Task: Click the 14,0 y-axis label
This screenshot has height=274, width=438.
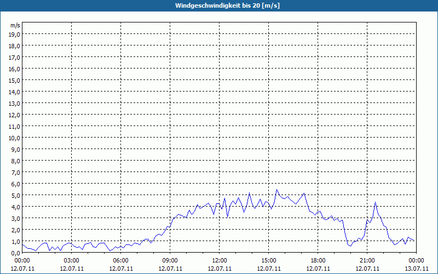Action: (15, 92)
